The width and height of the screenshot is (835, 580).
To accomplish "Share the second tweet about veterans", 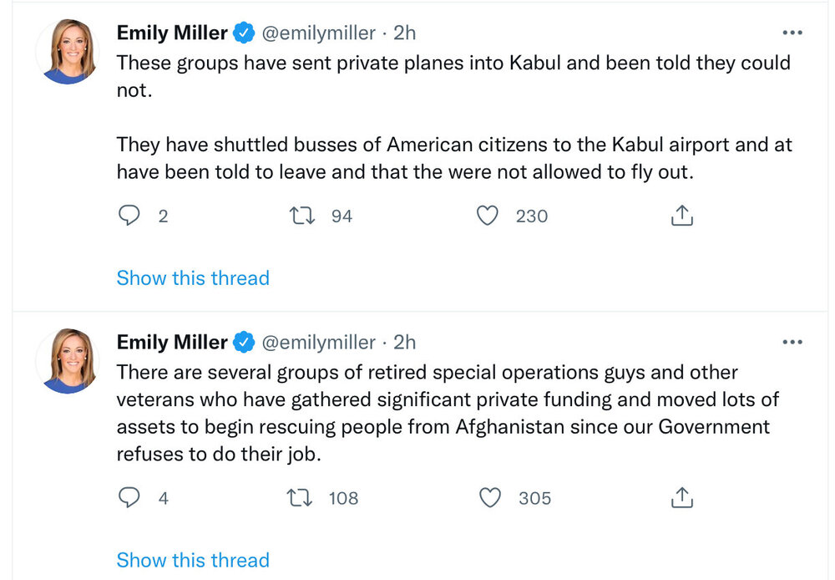I will click(682, 498).
